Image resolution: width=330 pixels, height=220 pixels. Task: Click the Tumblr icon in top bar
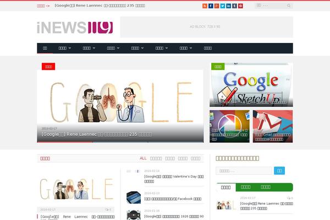tap(234, 6)
